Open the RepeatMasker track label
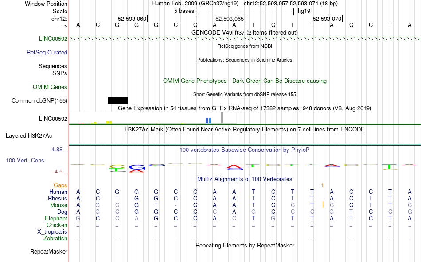Viewport: 421px width, 262px height. coord(49,251)
